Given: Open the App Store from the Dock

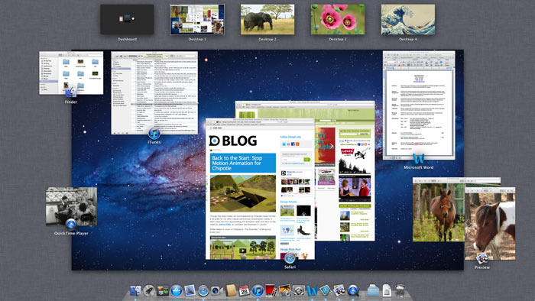Looking at the screenshot, I should pos(176,291).
